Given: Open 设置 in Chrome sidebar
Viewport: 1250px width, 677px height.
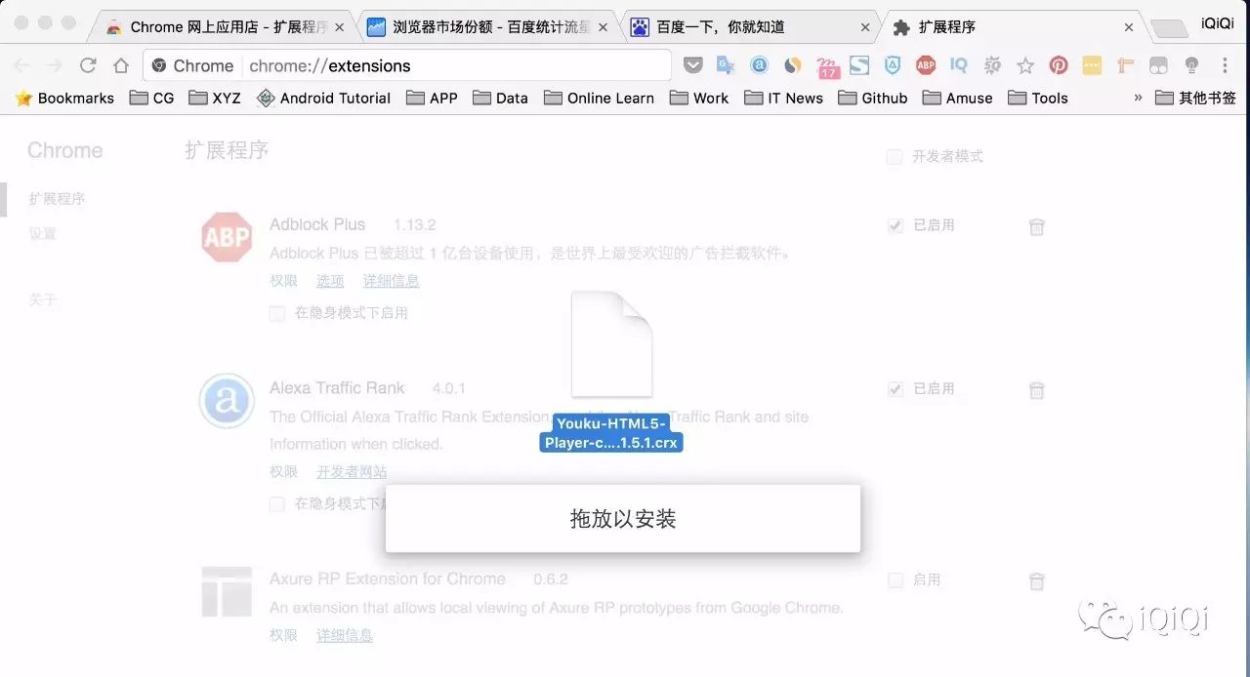Looking at the screenshot, I should pos(43,234).
